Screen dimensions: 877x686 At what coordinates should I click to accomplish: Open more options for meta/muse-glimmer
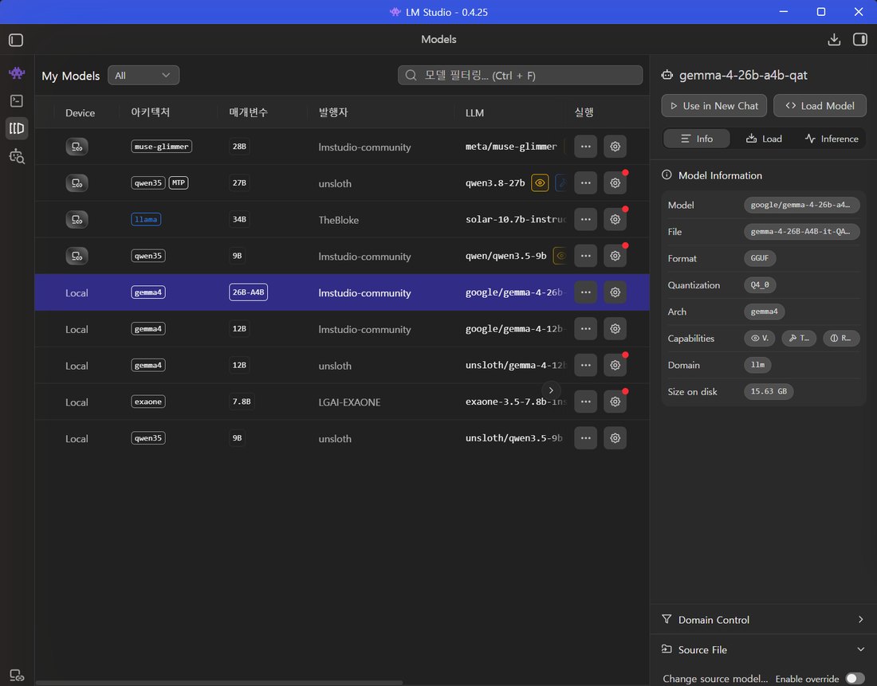(x=586, y=147)
